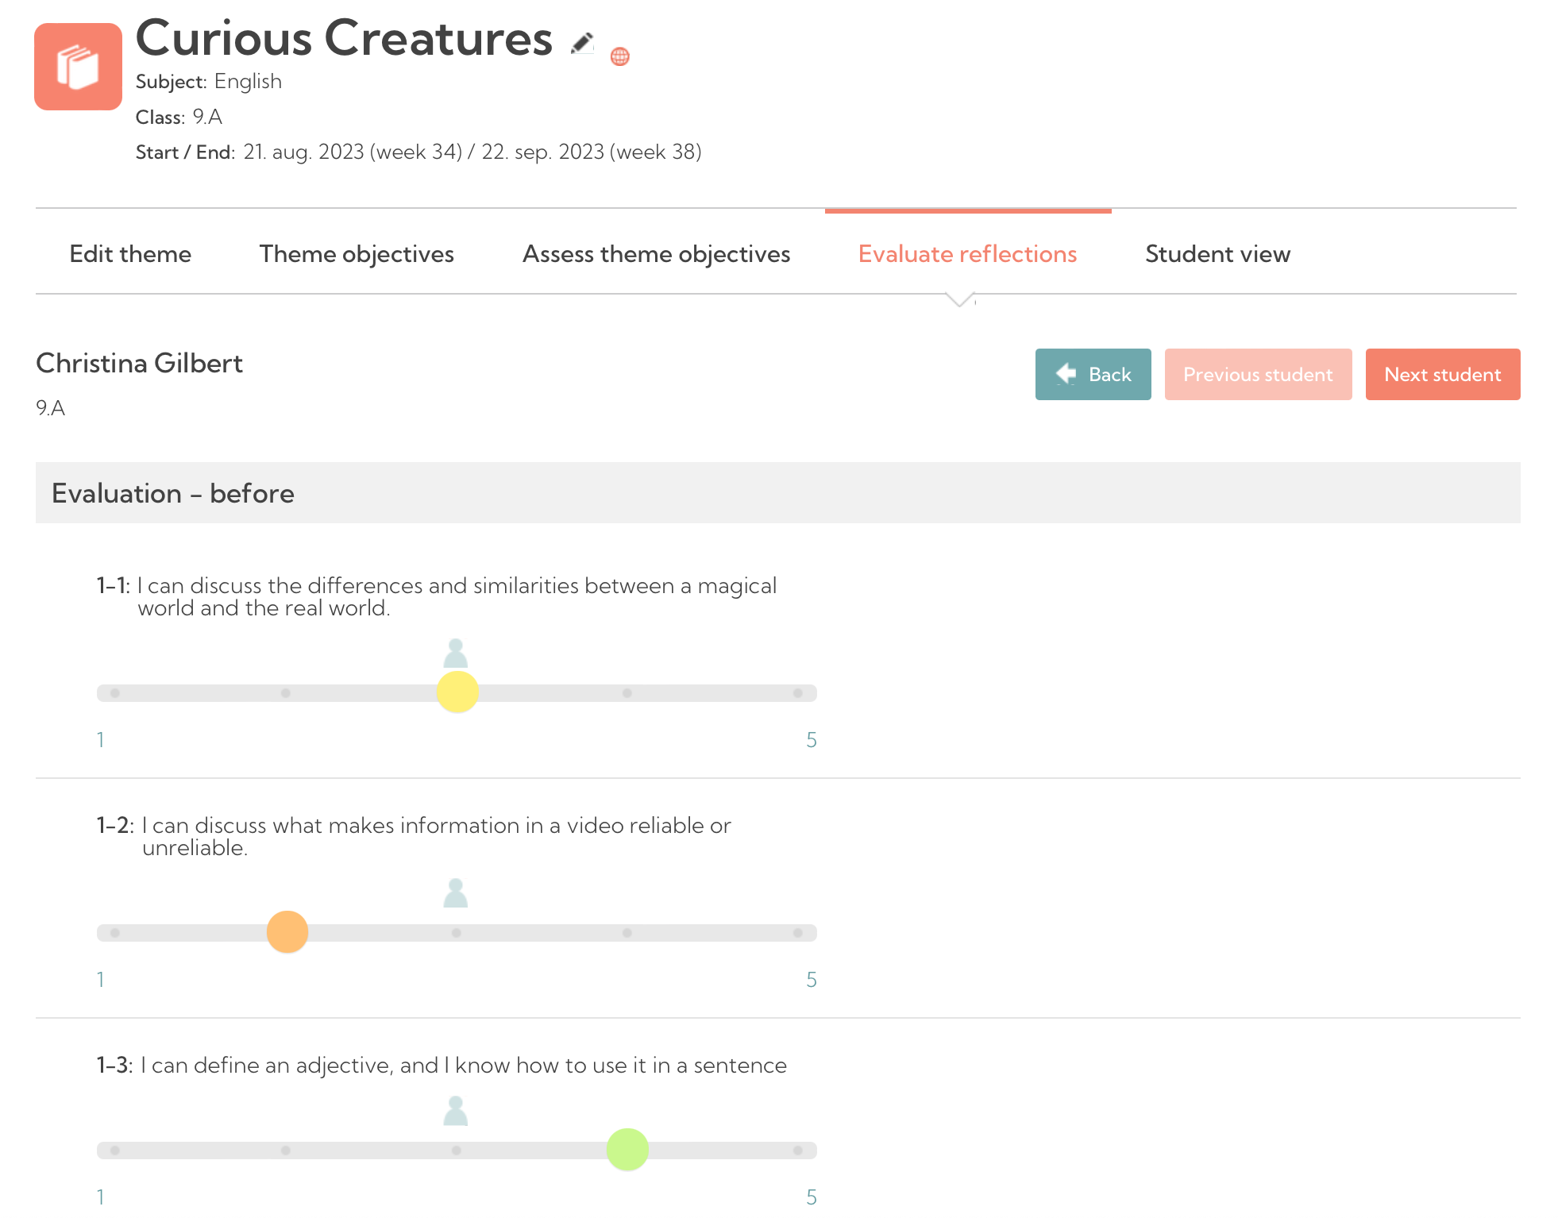Viewport: 1558px width, 1218px height.
Task: Click the person icon above 1-3 slider
Action: [456, 1111]
